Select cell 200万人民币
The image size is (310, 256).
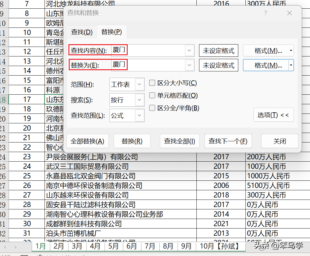(x=278, y=157)
